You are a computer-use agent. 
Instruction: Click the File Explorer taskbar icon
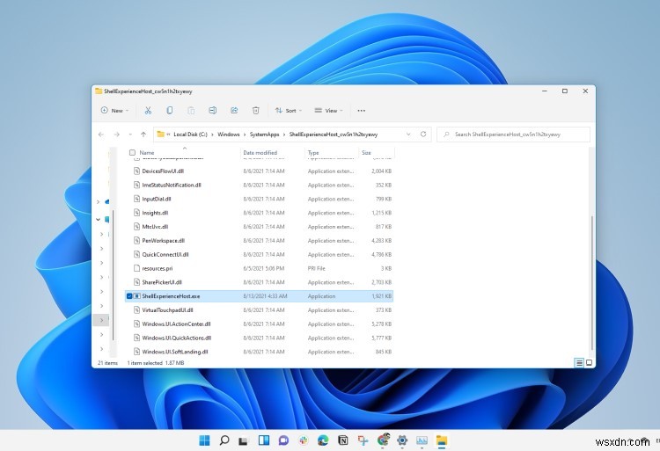pos(442,440)
